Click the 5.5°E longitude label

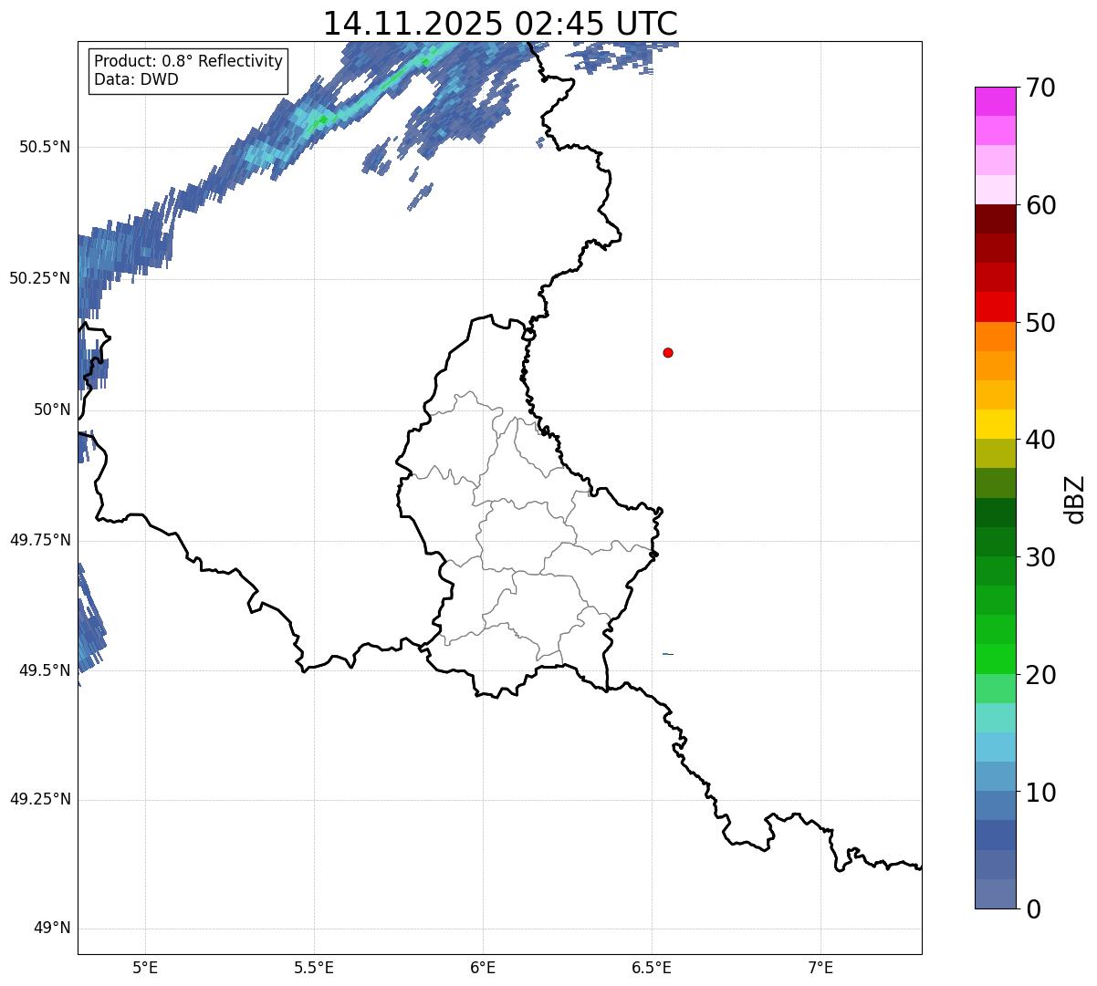pos(314,968)
